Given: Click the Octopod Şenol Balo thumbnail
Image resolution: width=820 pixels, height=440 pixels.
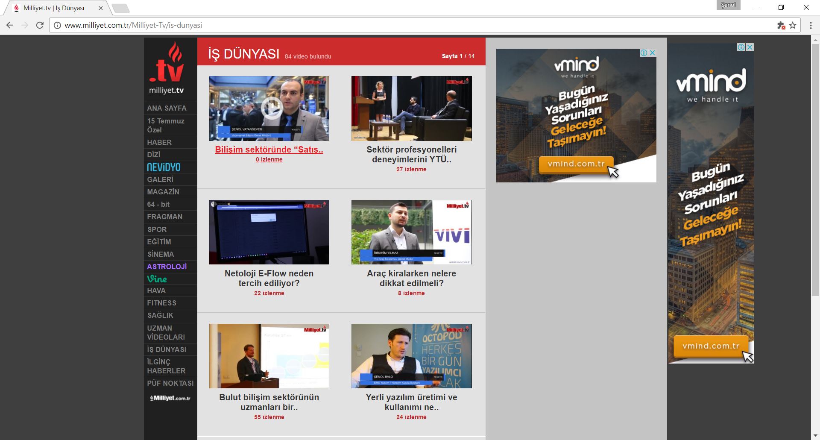Looking at the screenshot, I should click(411, 356).
